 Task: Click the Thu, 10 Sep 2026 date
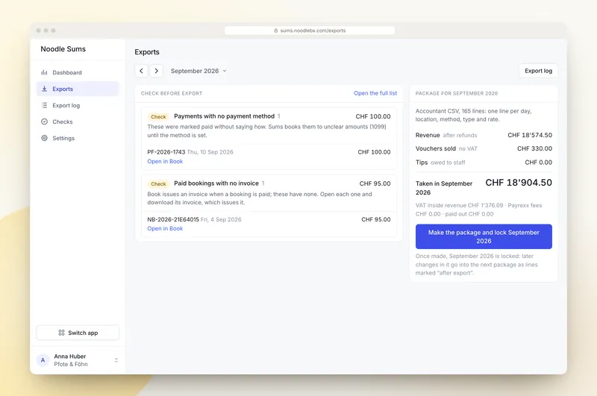coord(210,152)
